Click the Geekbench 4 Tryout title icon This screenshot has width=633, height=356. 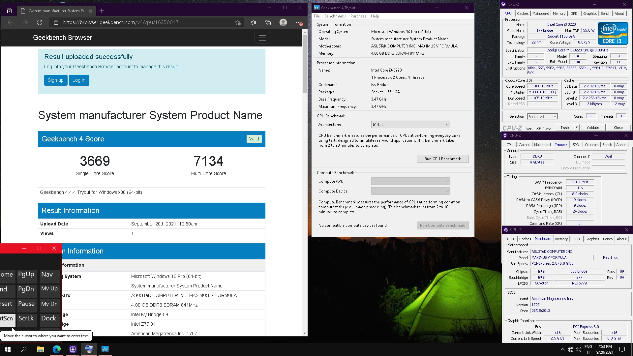[x=317, y=8]
